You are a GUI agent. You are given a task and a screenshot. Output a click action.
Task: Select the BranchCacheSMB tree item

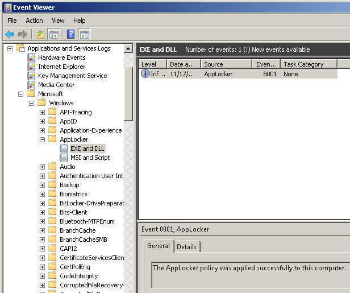pos(84,240)
